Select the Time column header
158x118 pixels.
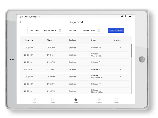49,40
